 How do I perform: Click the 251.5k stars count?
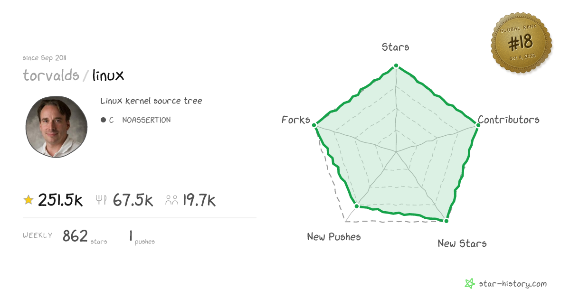tap(60, 200)
